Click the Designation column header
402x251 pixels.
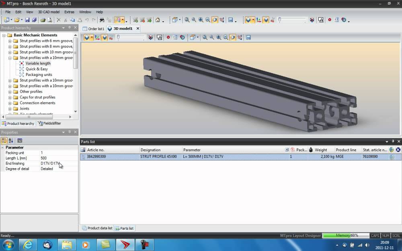pos(160,150)
